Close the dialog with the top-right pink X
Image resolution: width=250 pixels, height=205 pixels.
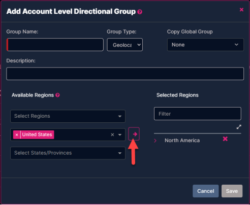[x=241, y=10]
